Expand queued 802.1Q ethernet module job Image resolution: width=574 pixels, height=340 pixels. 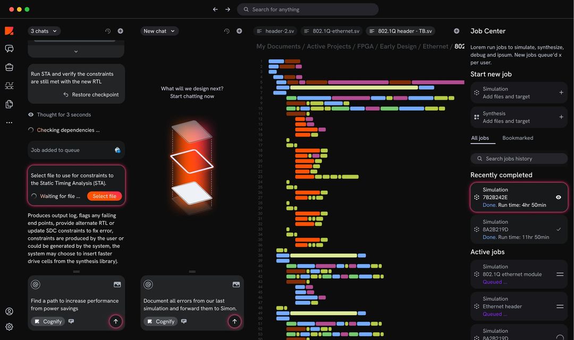[560, 274]
